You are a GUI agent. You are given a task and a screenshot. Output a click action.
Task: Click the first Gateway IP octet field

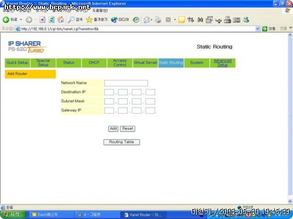pyautogui.click(x=109, y=110)
